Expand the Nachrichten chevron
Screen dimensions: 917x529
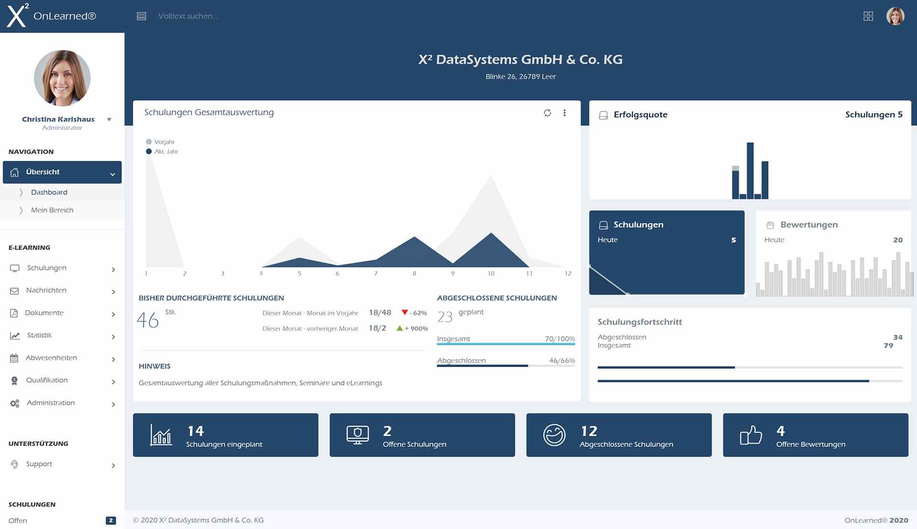[x=113, y=292]
